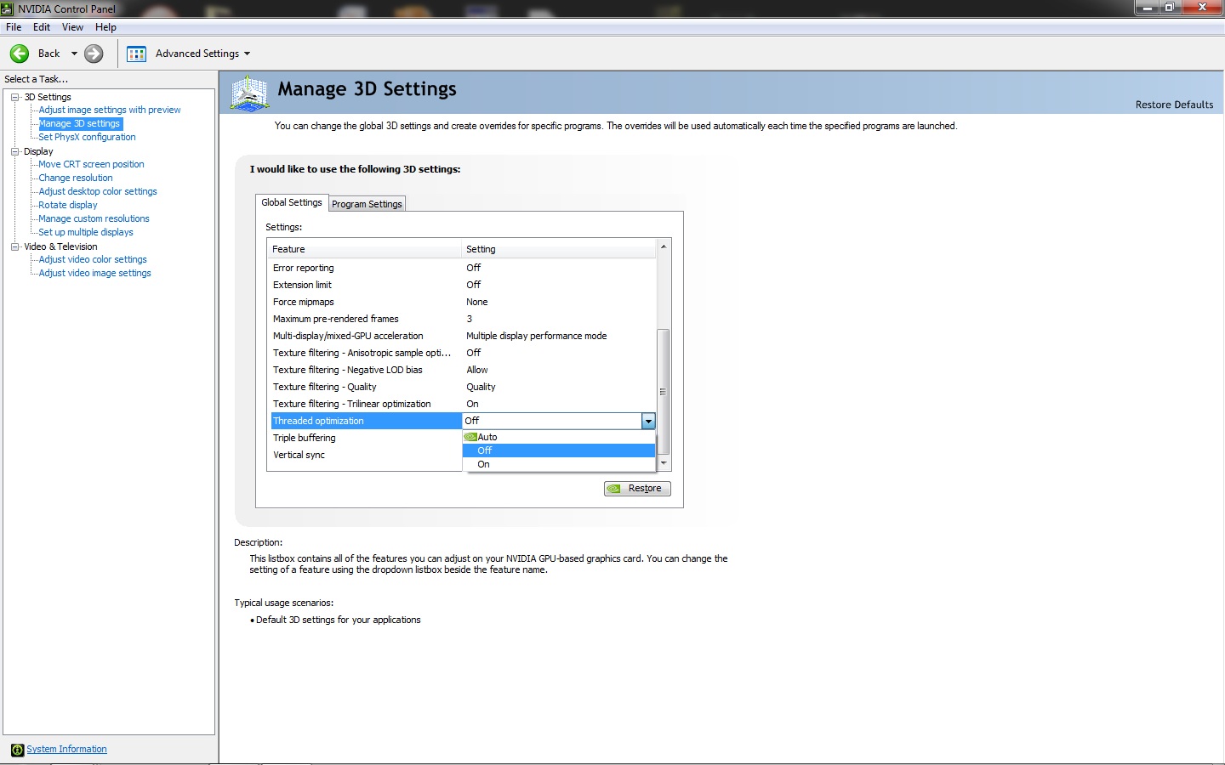The image size is (1225, 765).
Task: Click the System Information icon
Action: pos(17,750)
